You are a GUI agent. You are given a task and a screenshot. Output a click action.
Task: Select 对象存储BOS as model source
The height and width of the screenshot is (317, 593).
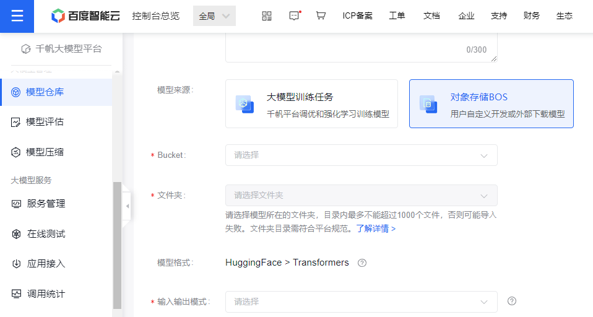pos(491,104)
